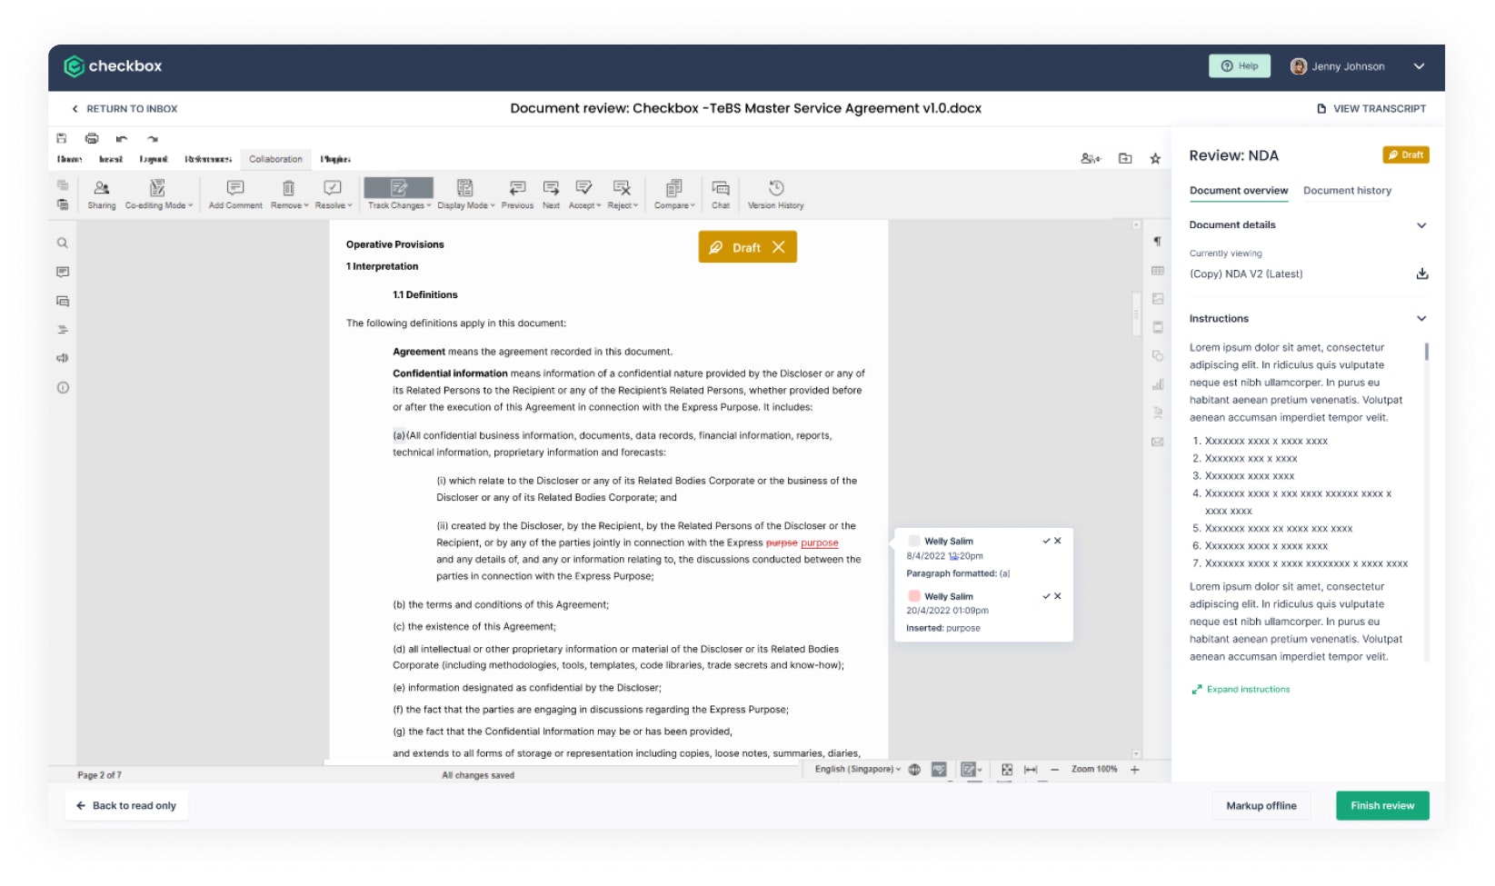Increase zoom with the plus control
Image resolution: width=1495 pixels, height=886 pixels.
(1133, 769)
